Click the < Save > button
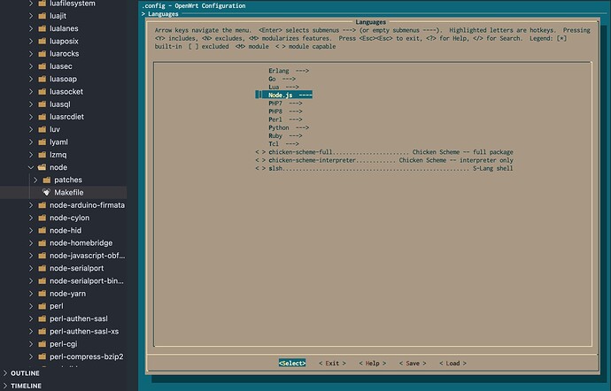 click(413, 363)
